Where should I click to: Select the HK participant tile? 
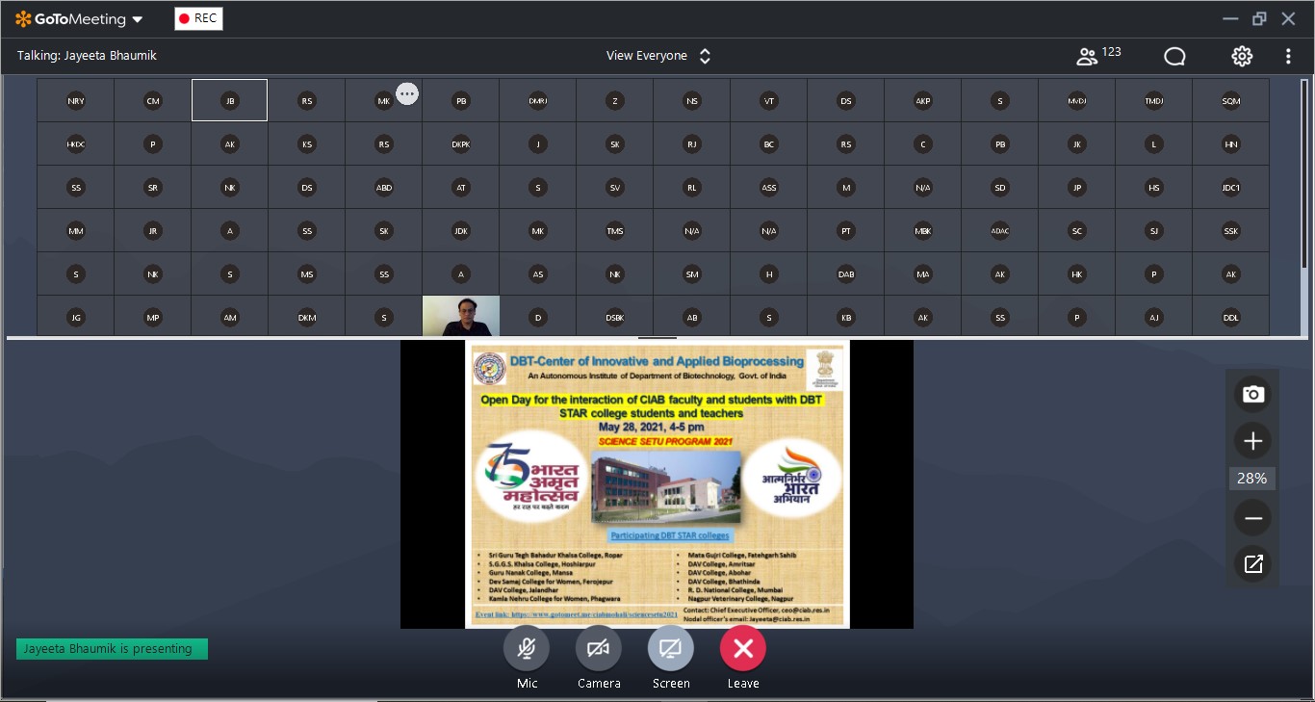tap(1077, 274)
